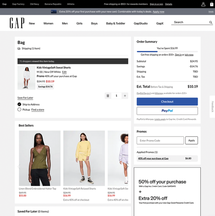Image resolution: width=215 pixels, height=216 pixels.
Task: Click the search magnifier icon
Action: (211, 22)
